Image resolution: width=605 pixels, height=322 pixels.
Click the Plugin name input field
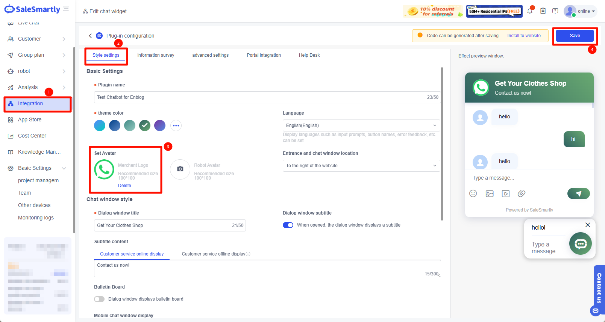tap(259, 97)
